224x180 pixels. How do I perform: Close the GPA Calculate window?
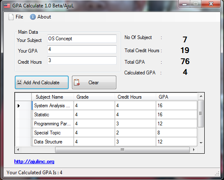coord(211,4)
